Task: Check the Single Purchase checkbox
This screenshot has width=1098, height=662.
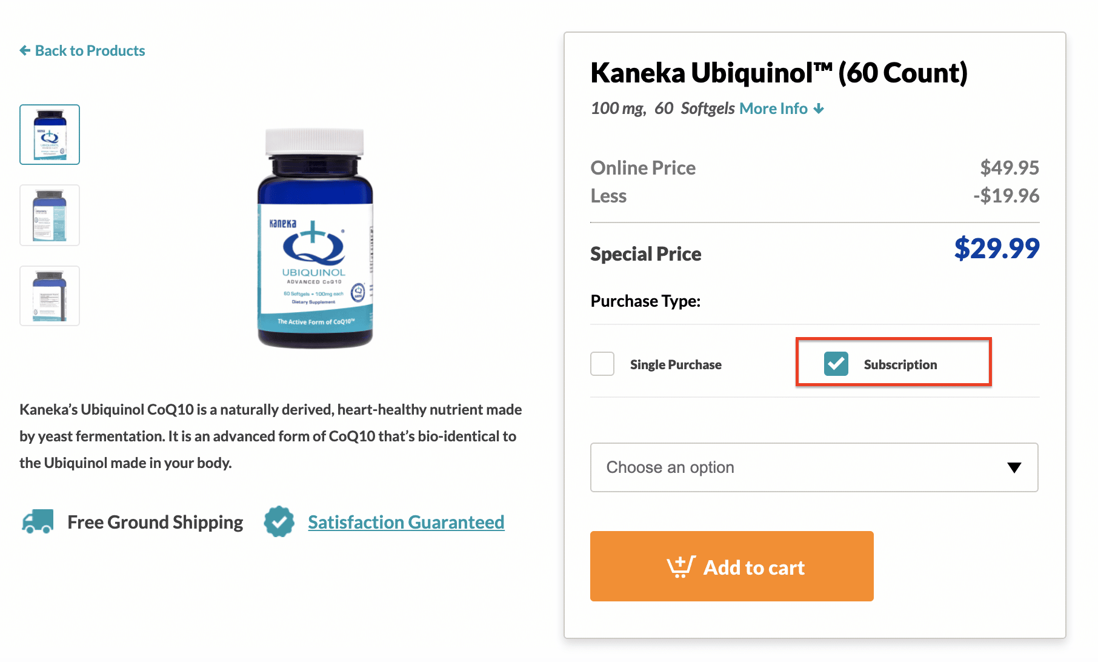Action: 602,364
